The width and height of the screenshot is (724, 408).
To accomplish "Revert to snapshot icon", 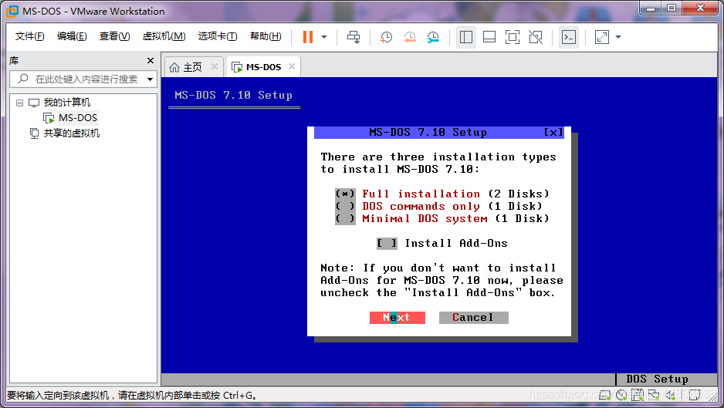I will pyautogui.click(x=410, y=37).
